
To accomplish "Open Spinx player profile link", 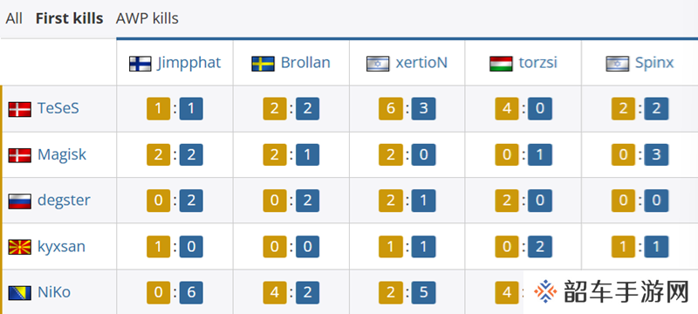I will click(x=654, y=63).
